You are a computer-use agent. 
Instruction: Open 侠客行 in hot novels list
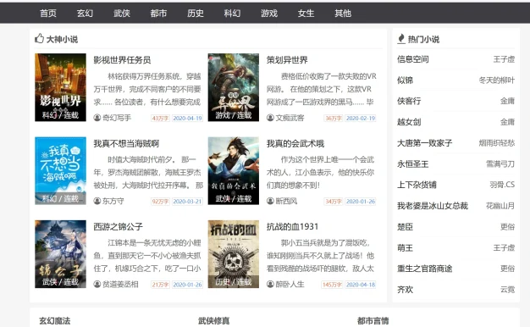409,101
